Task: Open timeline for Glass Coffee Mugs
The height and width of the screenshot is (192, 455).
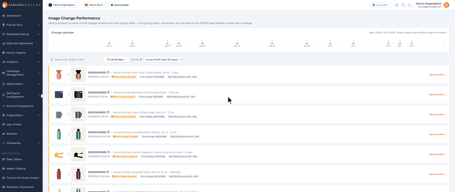Action: [x=438, y=114]
